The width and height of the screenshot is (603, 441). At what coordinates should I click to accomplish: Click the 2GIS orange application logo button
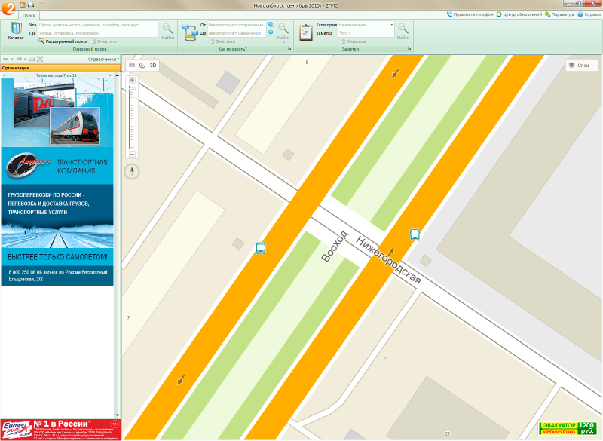[9, 8]
